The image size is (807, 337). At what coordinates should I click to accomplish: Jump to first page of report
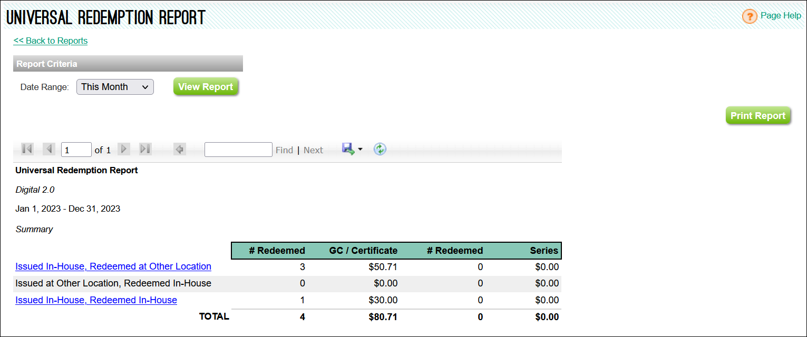pos(27,150)
